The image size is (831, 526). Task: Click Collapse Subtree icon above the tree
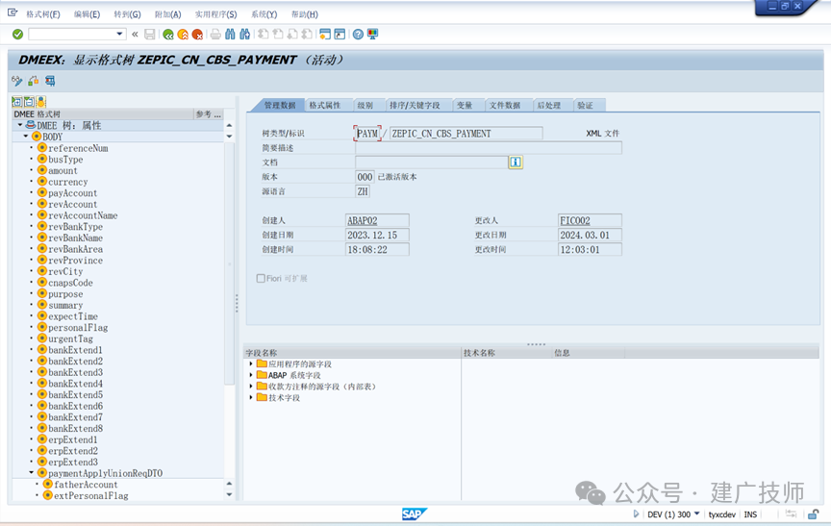[x=29, y=102]
